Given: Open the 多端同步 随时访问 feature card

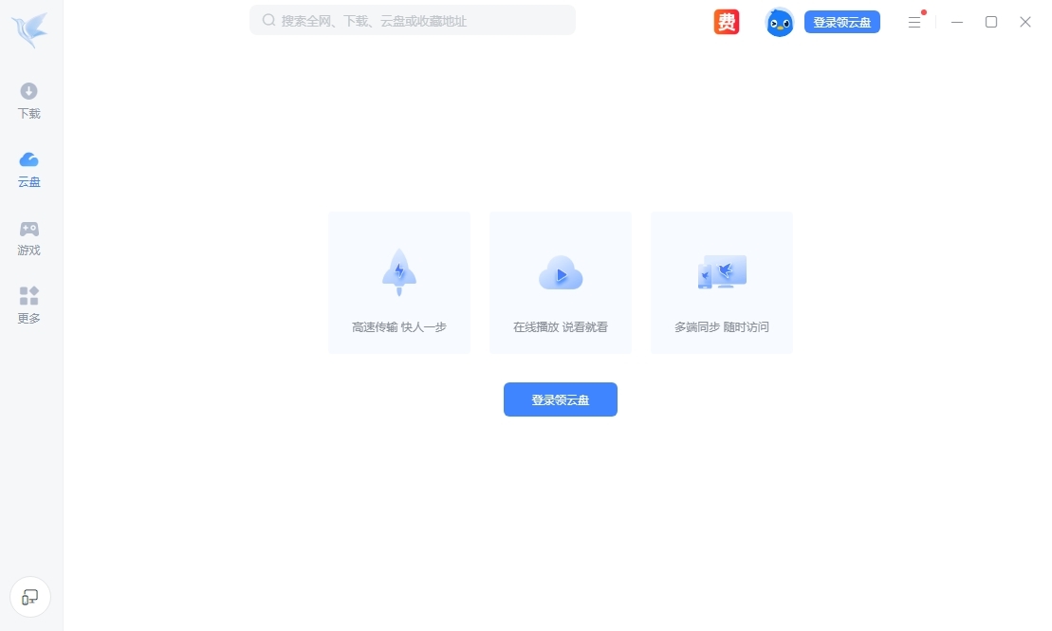Looking at the screenshot, I should 721,282.
